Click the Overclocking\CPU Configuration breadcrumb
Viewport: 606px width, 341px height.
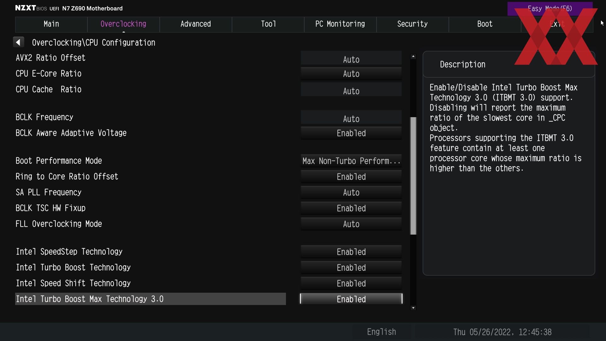pos(94,43)
